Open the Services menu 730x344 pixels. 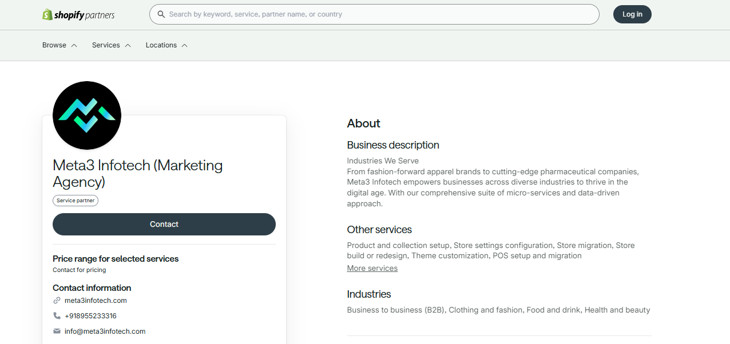coord(112,45)
